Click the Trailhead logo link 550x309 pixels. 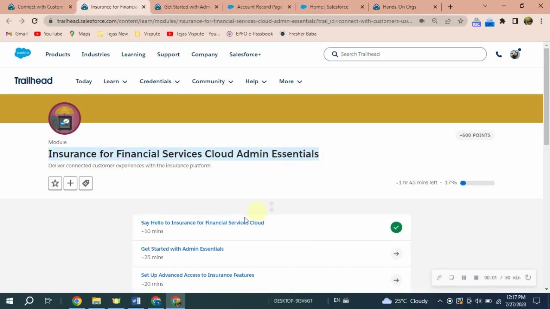34,81
